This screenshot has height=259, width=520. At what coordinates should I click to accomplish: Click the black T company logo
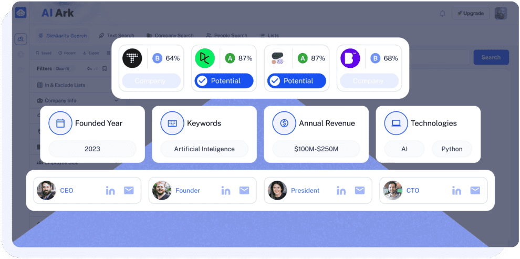(132, 58)
